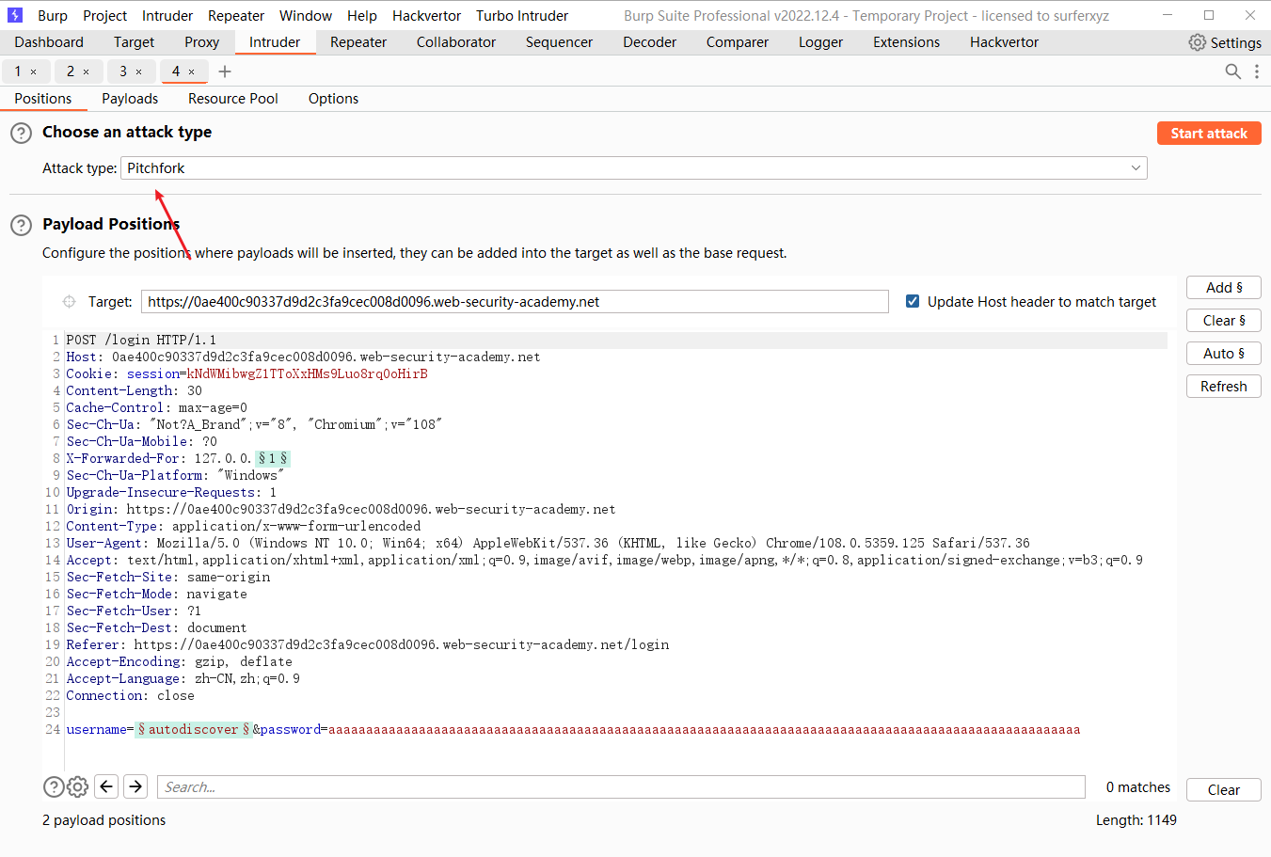Screen dimensions: 1271x857
Task: Click the Auto § button
Action: 1224,354
